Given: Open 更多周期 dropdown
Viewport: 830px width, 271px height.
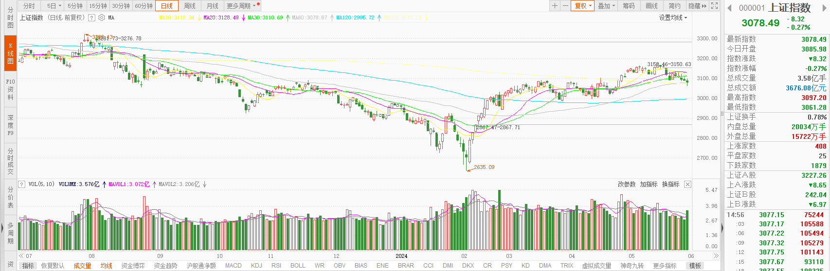Looking at the screenshot, I should [x=242, y=6].
